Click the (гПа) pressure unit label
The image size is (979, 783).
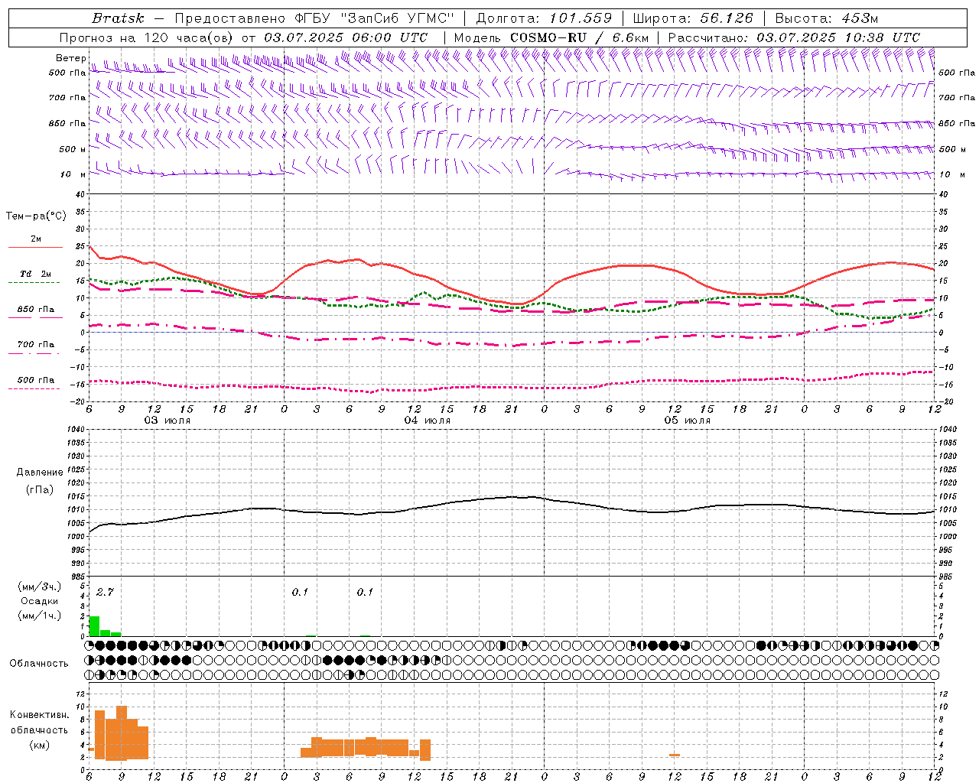40,489
